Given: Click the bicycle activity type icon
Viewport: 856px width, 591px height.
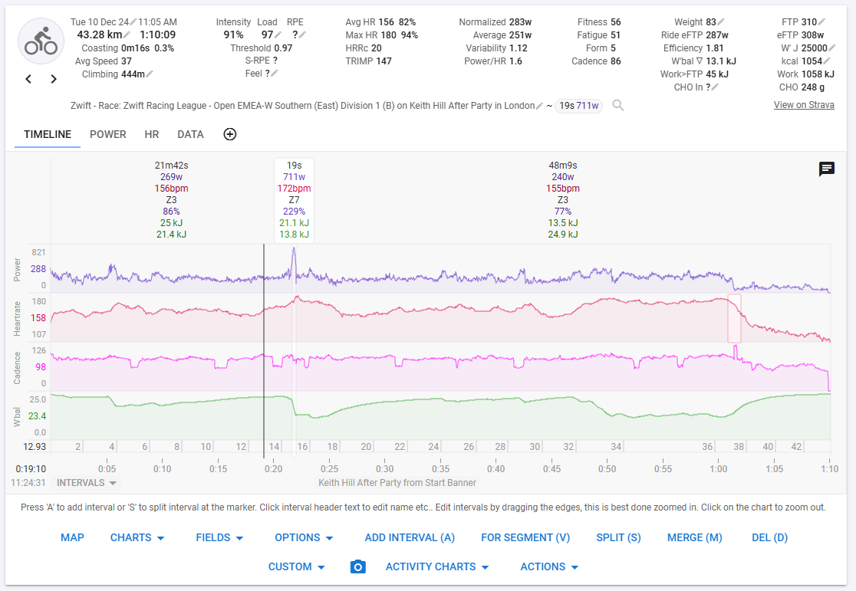Looking at the screenshot, I should (x=41, y=40).
